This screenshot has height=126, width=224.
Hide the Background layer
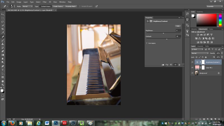(192, 73)
